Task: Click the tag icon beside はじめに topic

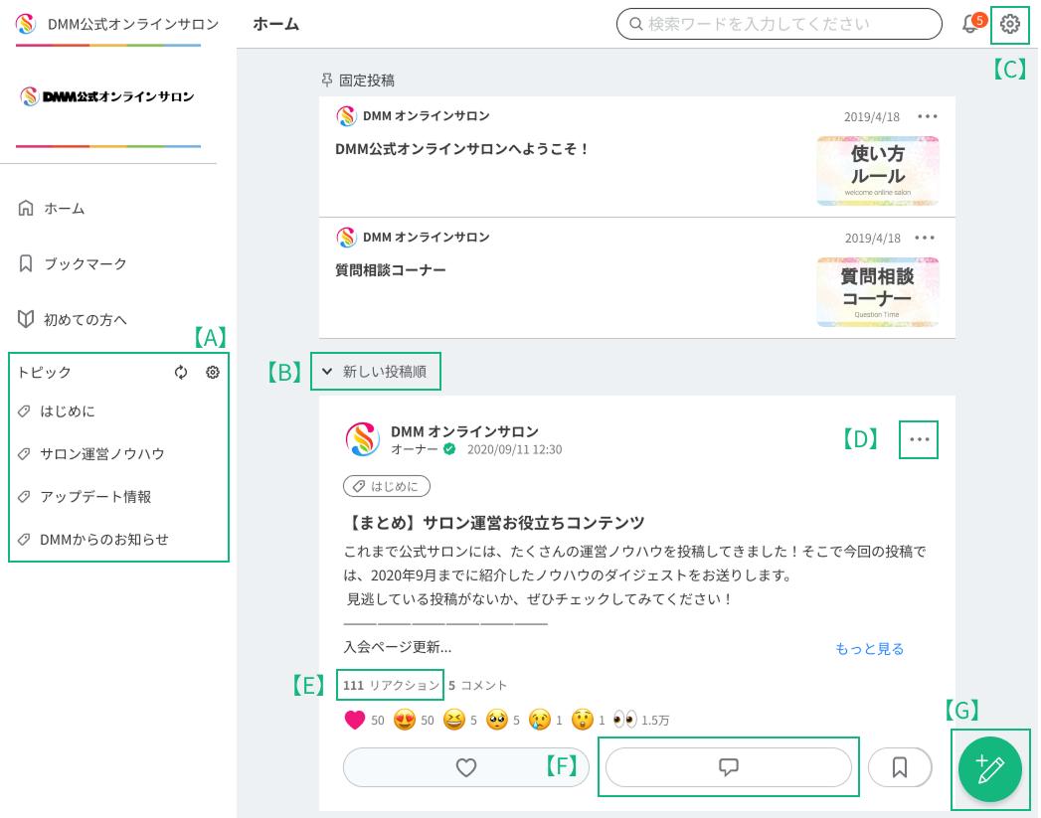Action: 24,411
